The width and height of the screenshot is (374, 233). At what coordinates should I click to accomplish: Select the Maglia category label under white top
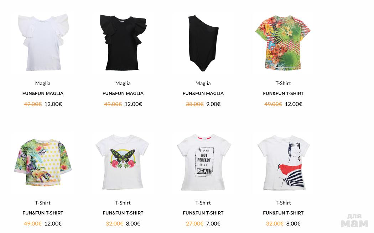tap(43, 83)
